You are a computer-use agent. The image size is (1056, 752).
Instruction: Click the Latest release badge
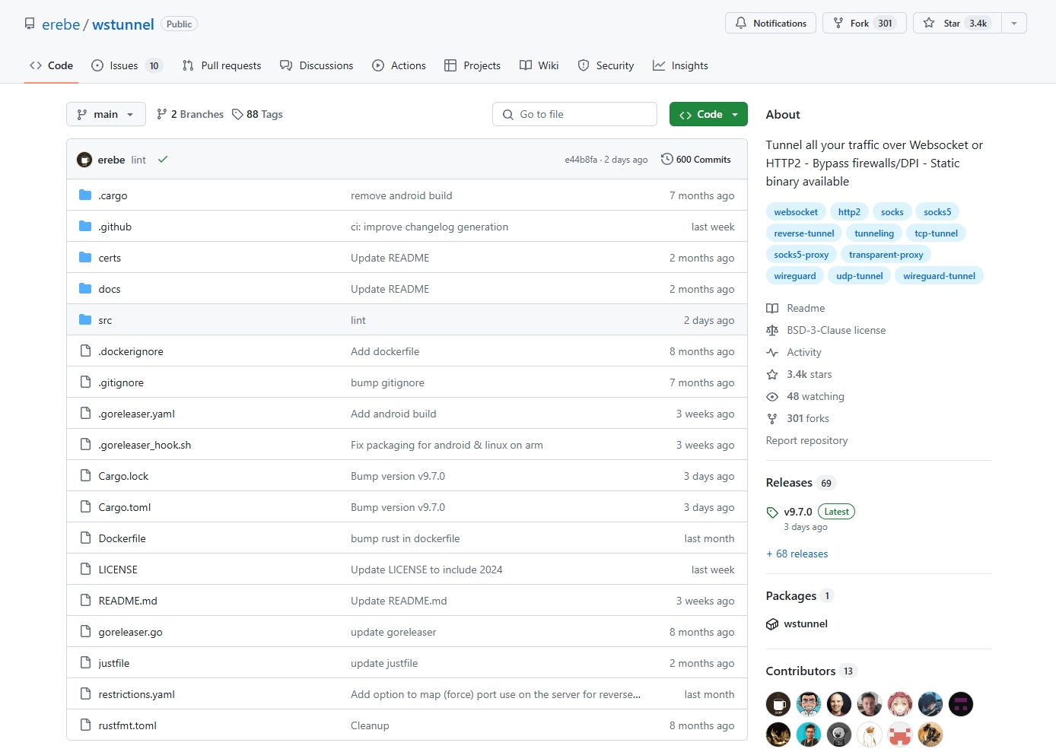[x=836, y=512]
